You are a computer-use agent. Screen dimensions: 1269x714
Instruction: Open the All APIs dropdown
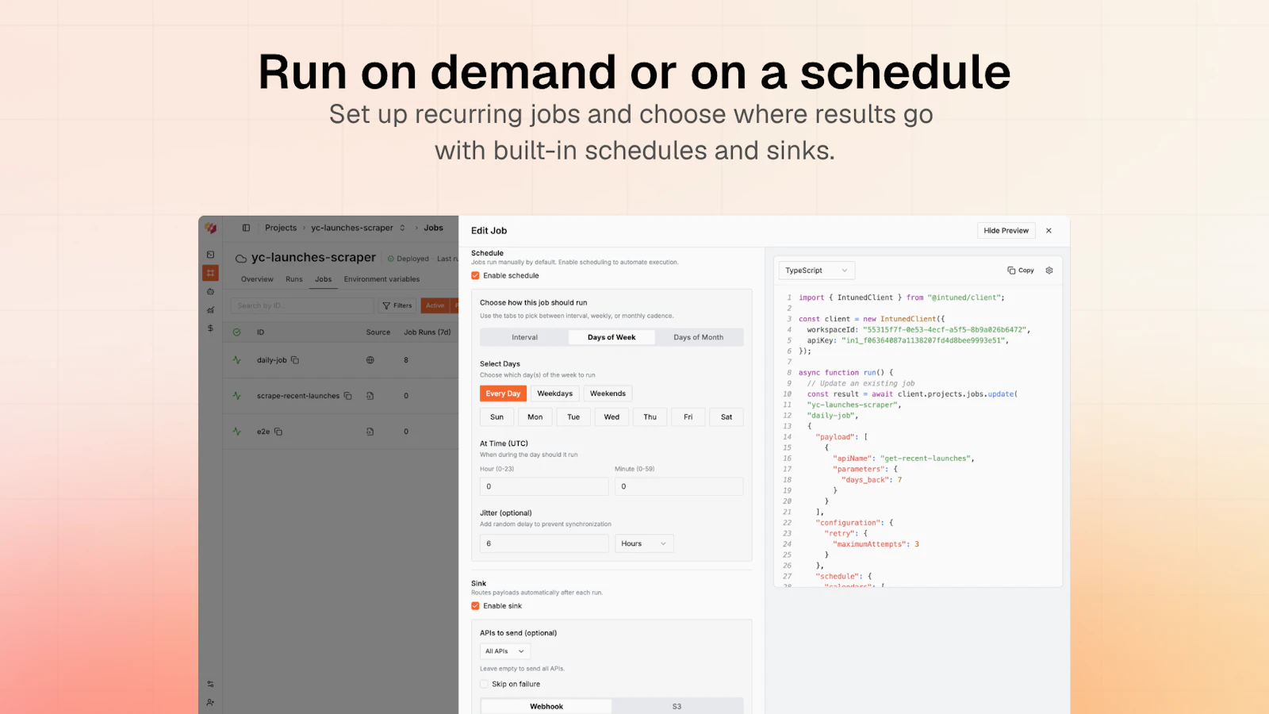point(505,651)
